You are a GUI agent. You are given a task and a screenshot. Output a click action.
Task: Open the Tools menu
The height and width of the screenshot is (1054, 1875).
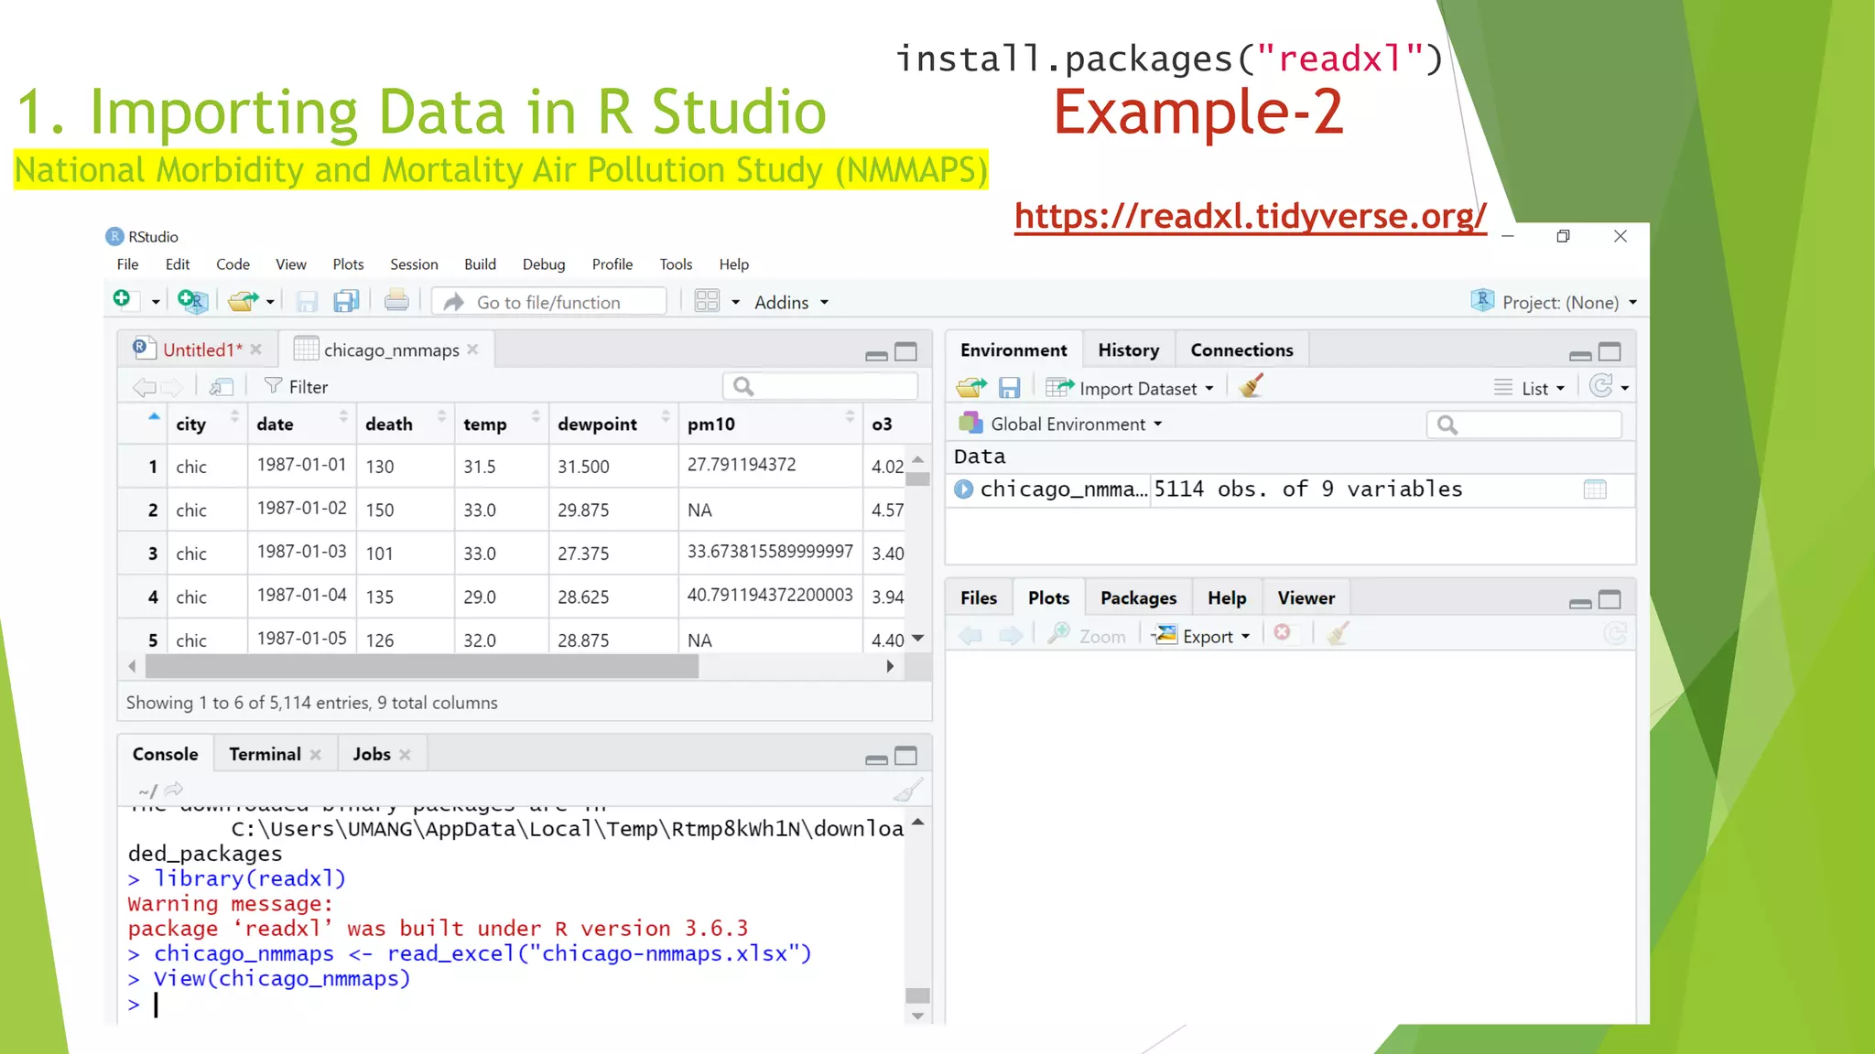point(676,264)
